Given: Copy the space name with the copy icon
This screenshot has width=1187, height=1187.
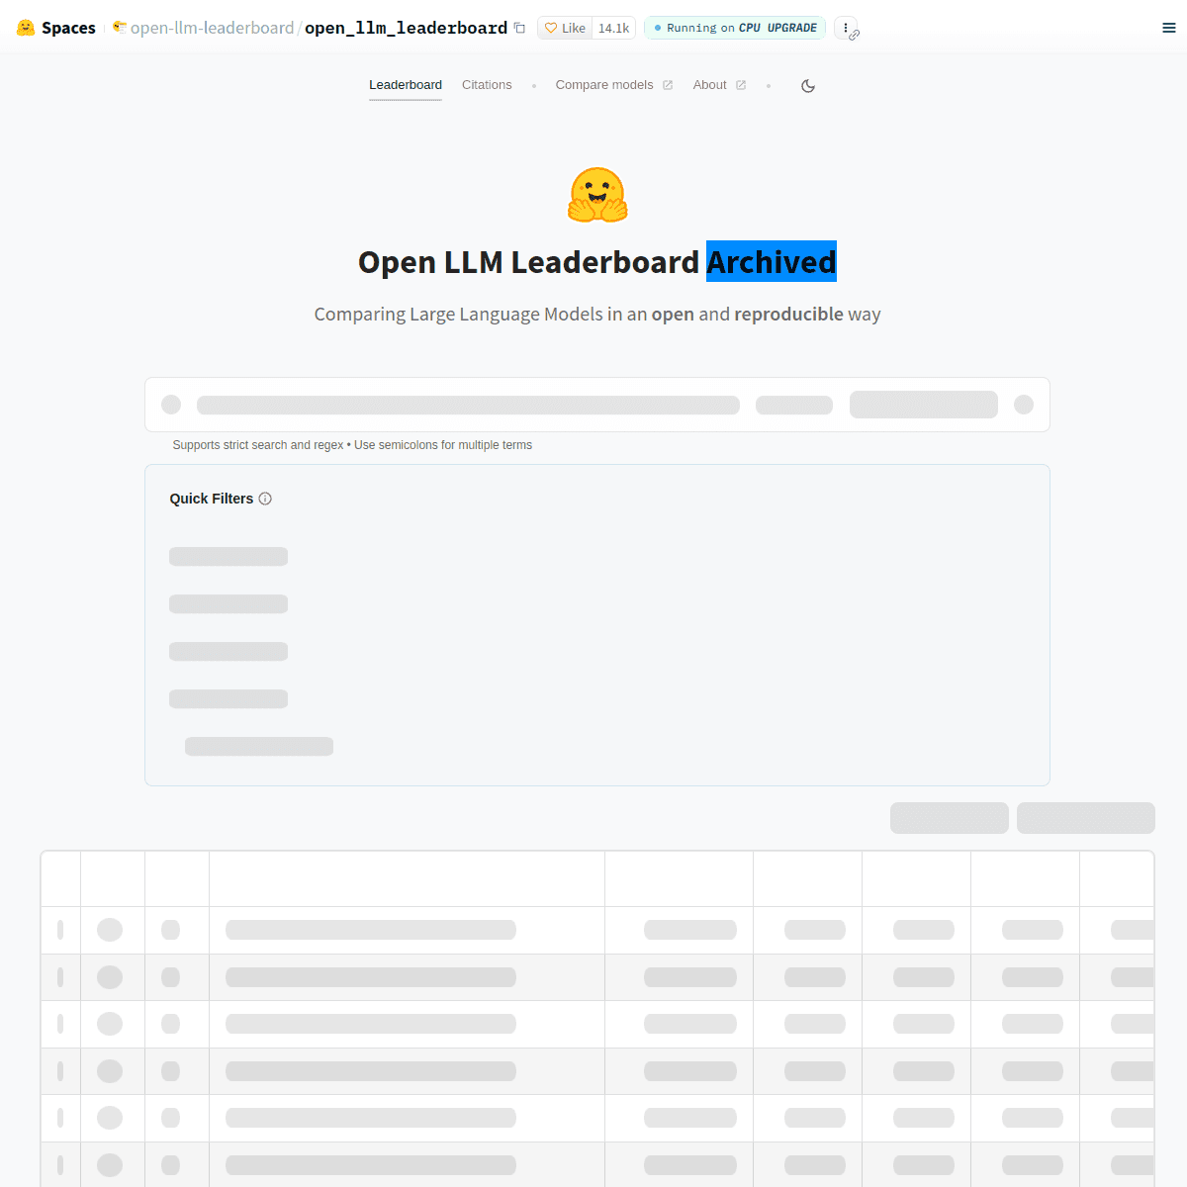Looking at the screenshot, I should tap(519, 28).
